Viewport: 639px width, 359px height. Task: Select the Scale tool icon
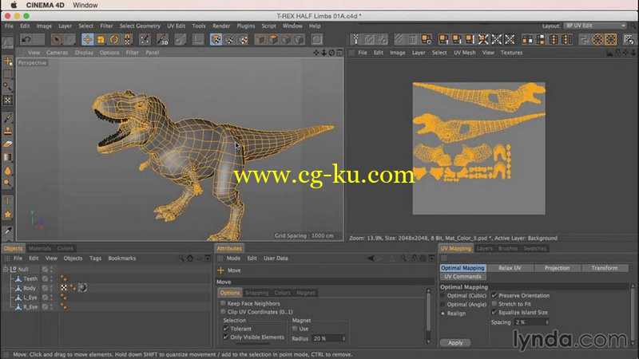101,39
